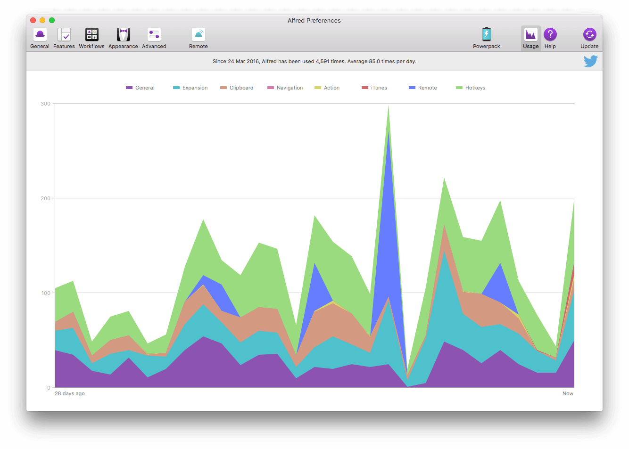This screenshot has width=629, height=449.
Task: Toggle the Expansion series visibility
Action: point(190,88)
